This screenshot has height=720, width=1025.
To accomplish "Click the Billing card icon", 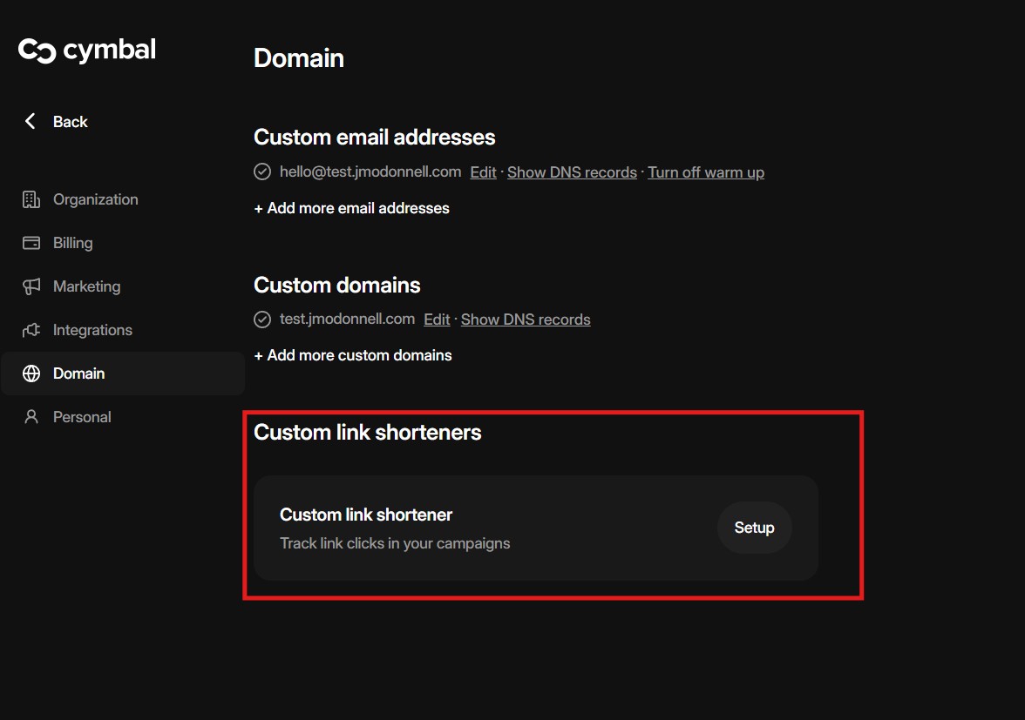I will [x=31, y=243].
